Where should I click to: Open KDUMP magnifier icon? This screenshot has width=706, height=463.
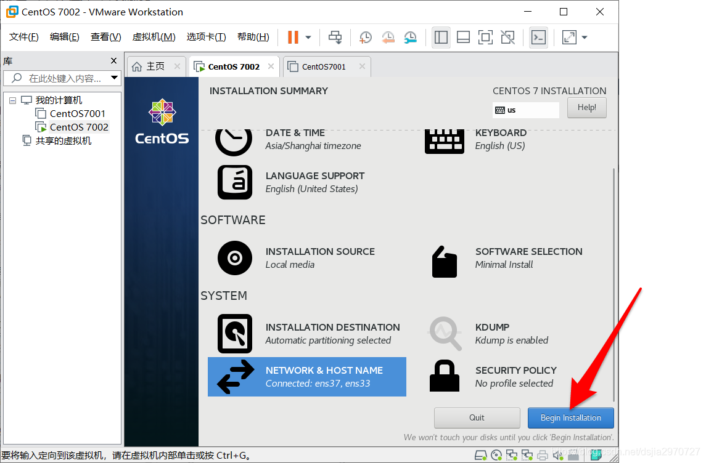(445, 334)
